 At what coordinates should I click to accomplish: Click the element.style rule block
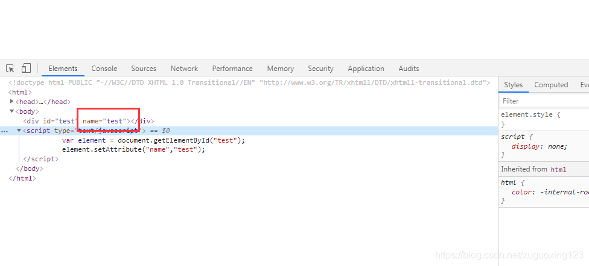tap(544, 119)
